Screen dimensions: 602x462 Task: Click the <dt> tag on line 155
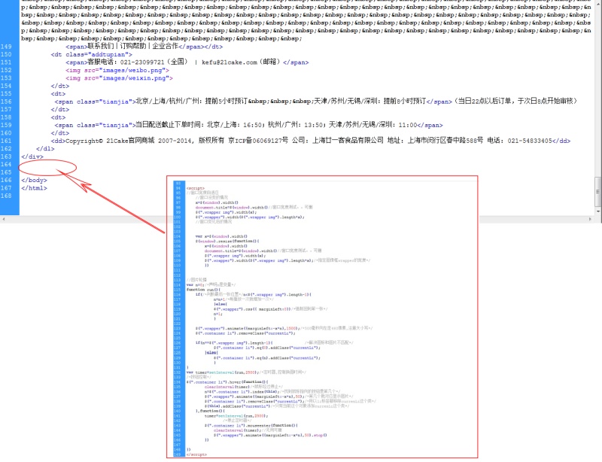tap(58, 94)
